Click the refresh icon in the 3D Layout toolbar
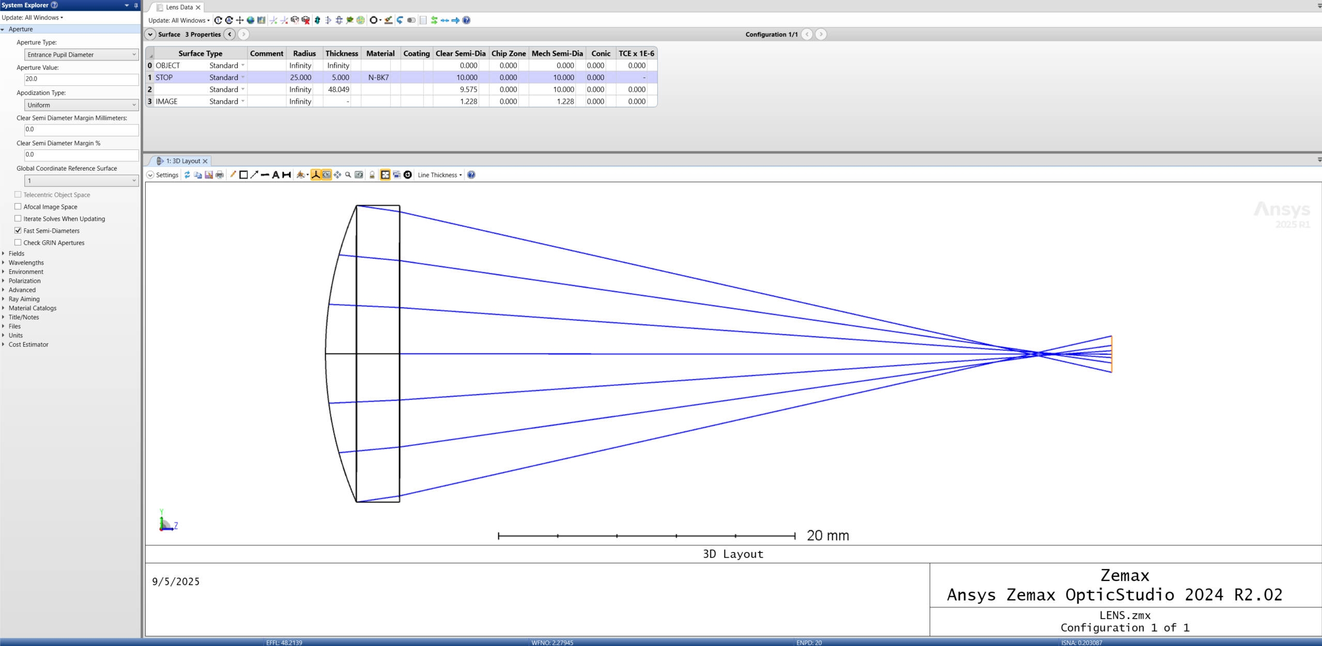 pos(187,175)
